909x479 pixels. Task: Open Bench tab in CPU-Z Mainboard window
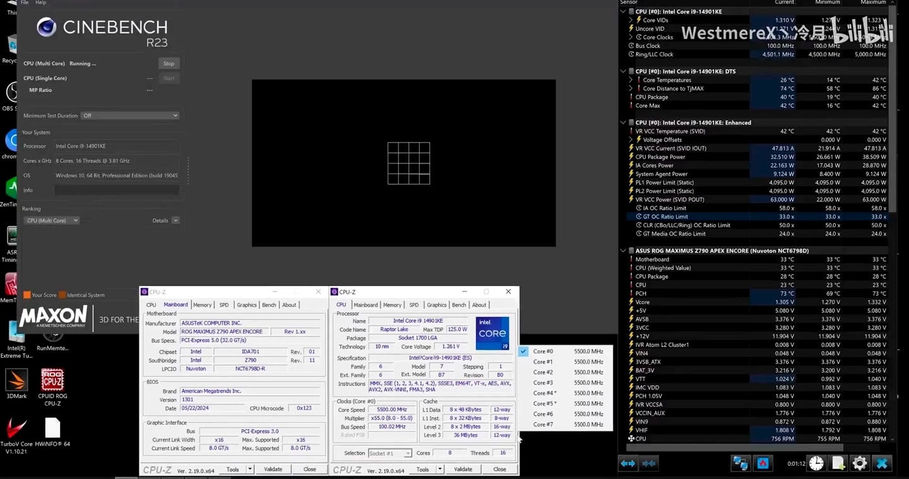(x=269, y=305)
